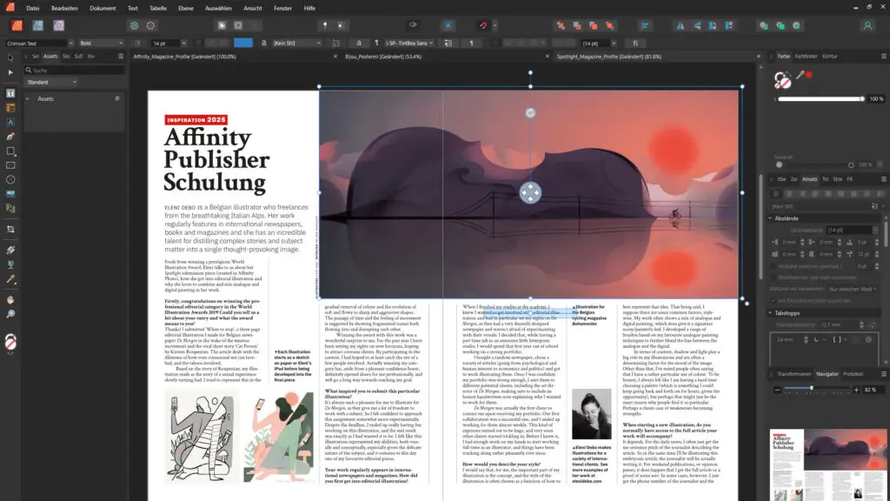Open the [14 pt] leading dropdown in toolbar
The height and width of the screenshot is (501, 890).
pyautogui.click(x=614, y=43)
